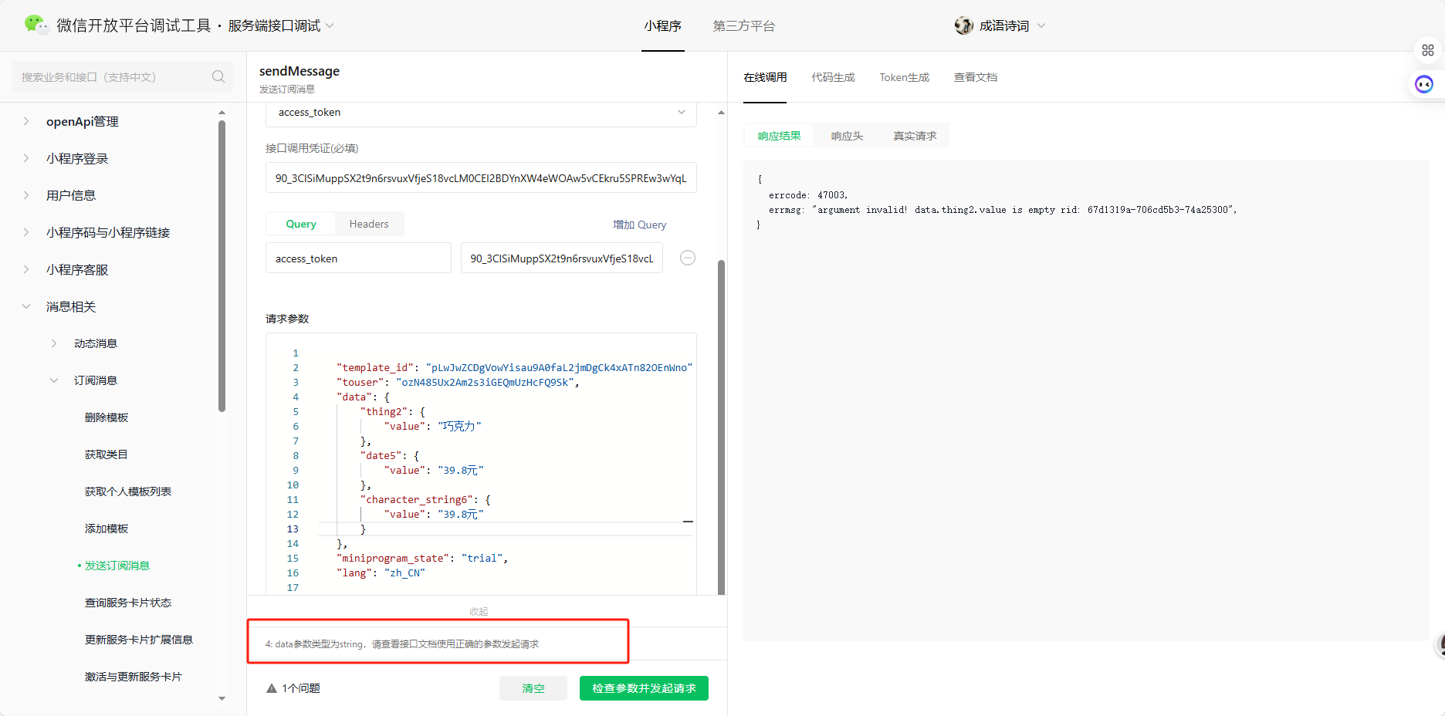
Task: Click the warning triangle icon
Action: pos(272,688)
